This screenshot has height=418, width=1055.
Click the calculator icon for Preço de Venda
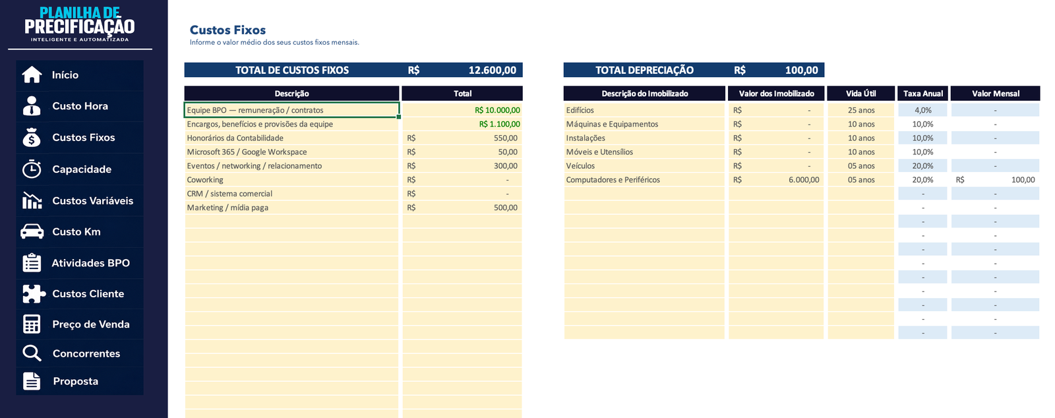[32, 324]
